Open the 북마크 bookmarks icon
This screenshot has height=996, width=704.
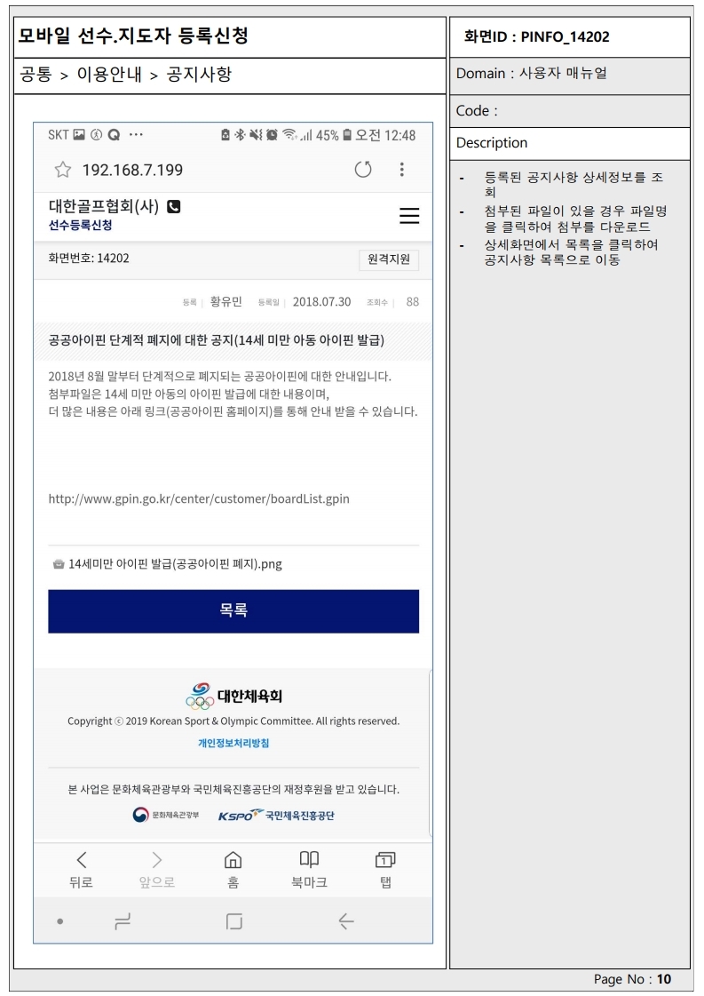[x=309, y=870]
